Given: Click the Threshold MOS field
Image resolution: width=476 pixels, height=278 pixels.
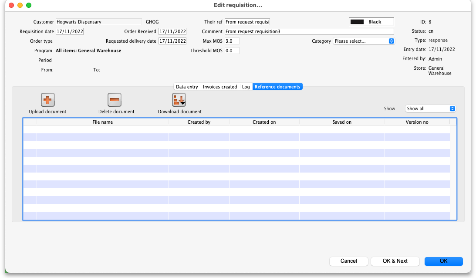Looking at the screenshot, I should point(232,51).
